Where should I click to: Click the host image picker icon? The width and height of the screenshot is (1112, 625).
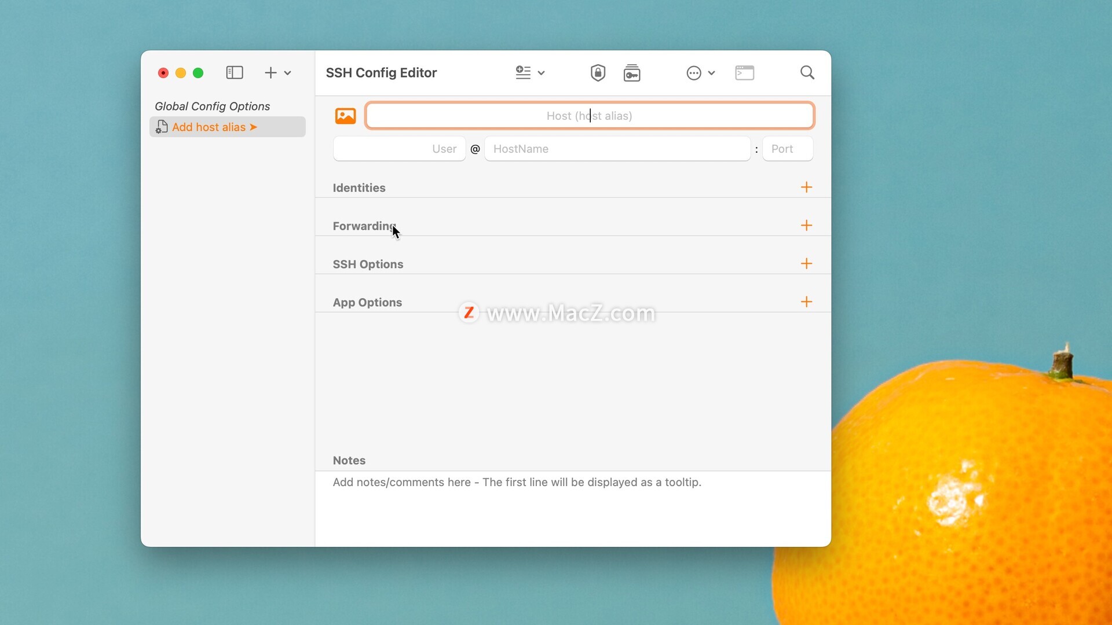tap(345, 116)
